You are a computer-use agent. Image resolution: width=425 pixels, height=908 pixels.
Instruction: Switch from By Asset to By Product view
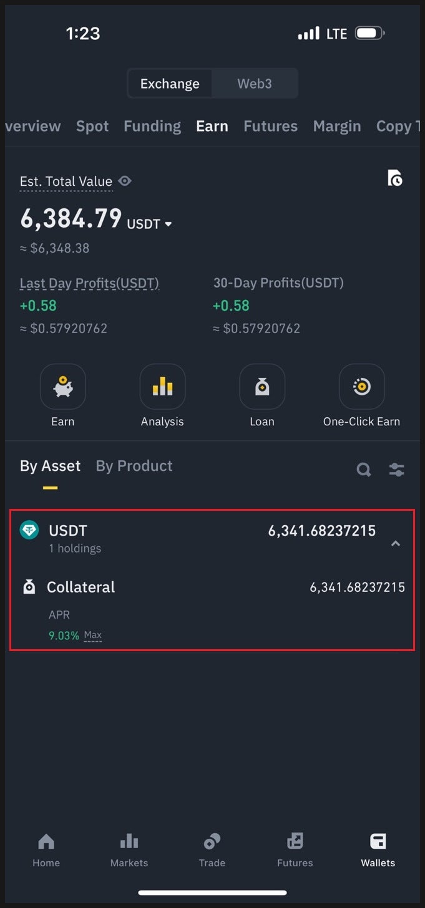coord(134,466)
